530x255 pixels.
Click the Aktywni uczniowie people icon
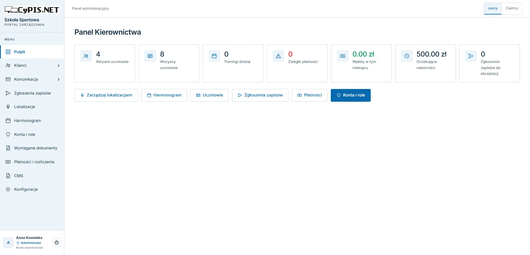pos(86,56)
